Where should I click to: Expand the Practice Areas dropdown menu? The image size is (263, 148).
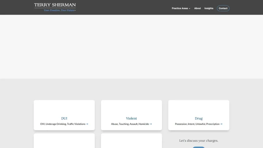pos(181,8)
